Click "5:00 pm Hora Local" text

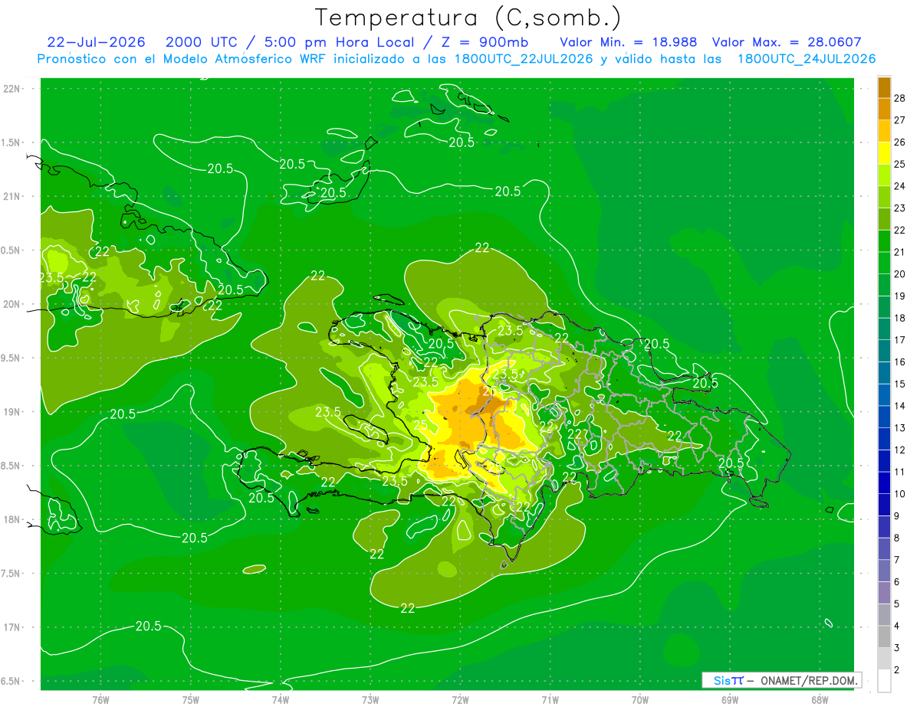(339, 42)
